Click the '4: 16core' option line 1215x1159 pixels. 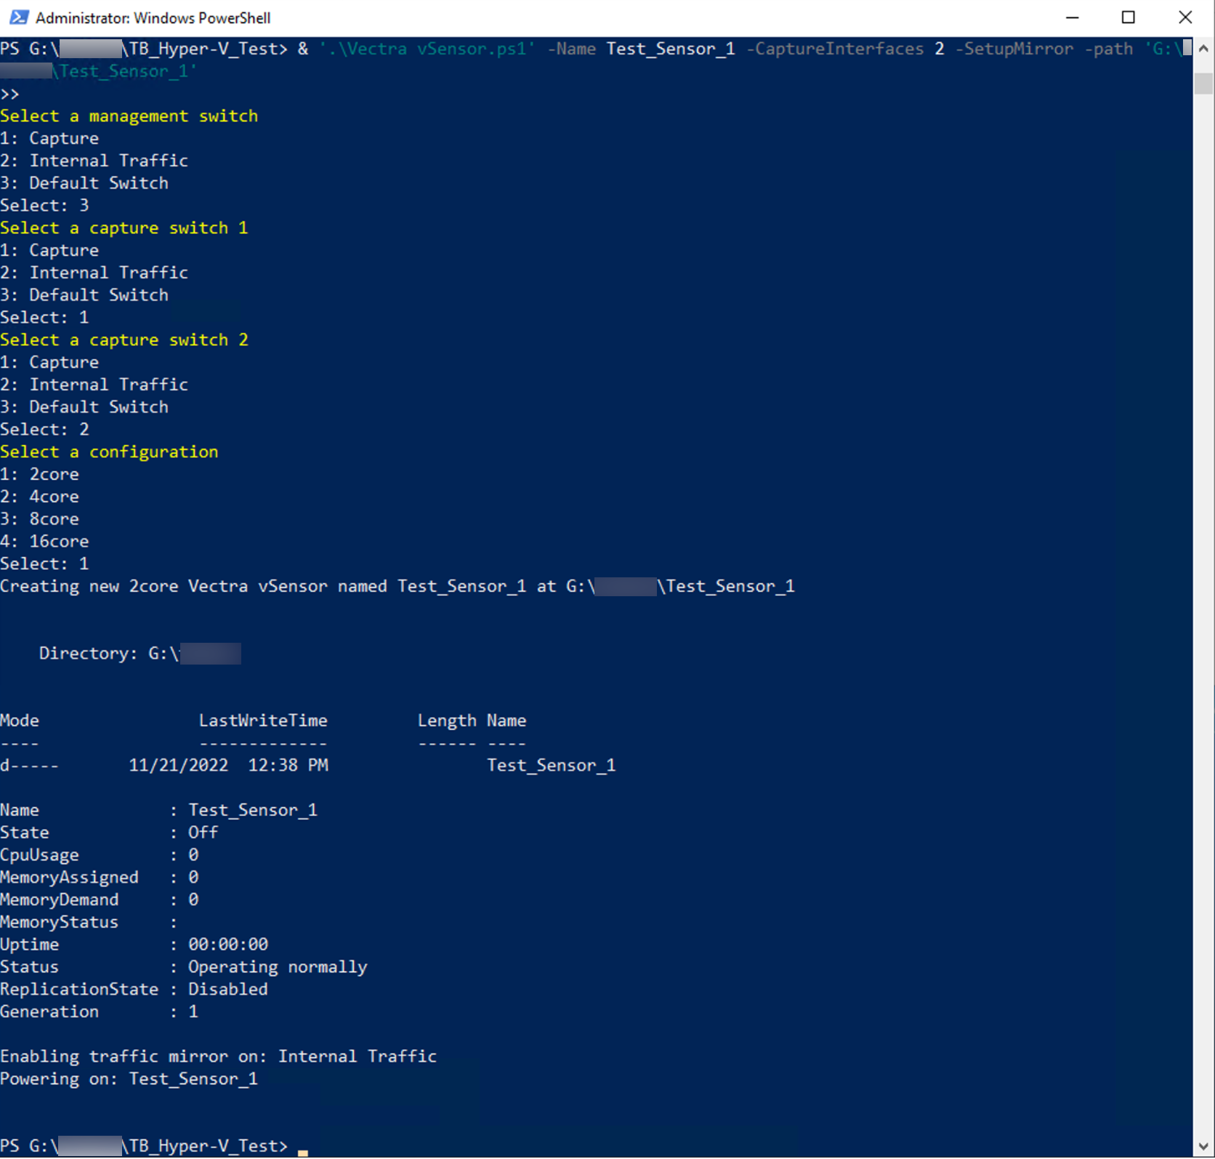[44, 542]
